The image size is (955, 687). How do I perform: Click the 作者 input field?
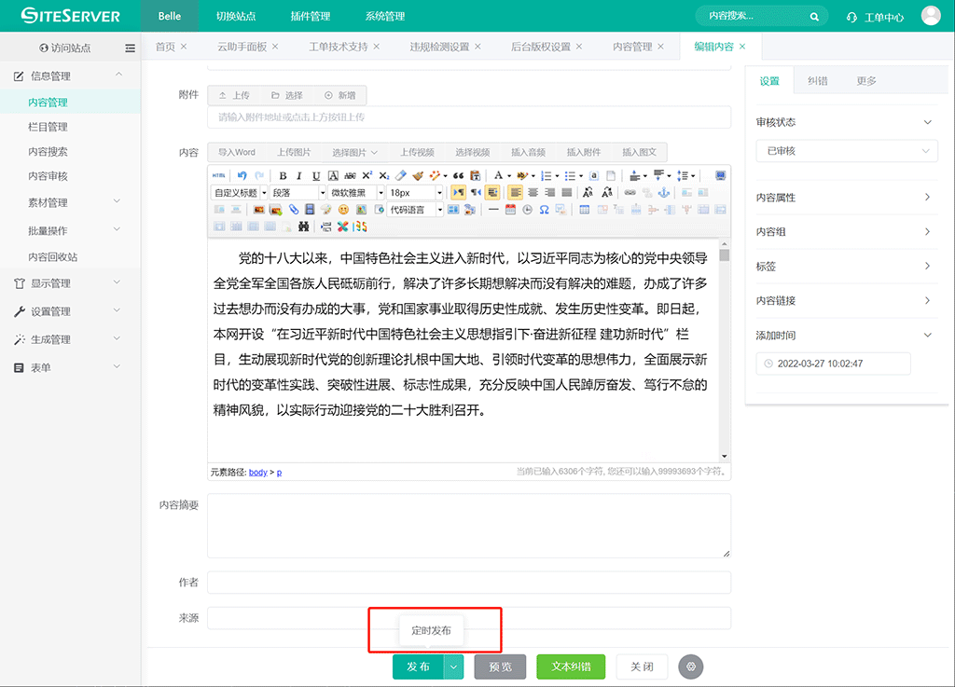(x=468, y=583)
